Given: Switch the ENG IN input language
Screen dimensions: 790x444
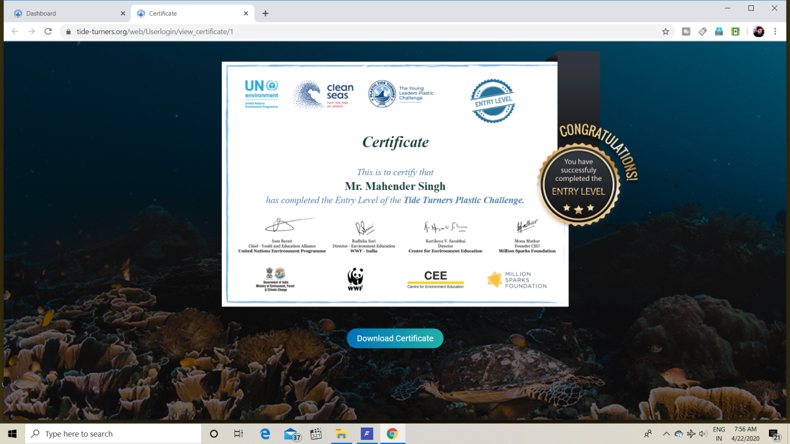Looking at the screenshot, I should pyautogui.click(x=719, y=433).
